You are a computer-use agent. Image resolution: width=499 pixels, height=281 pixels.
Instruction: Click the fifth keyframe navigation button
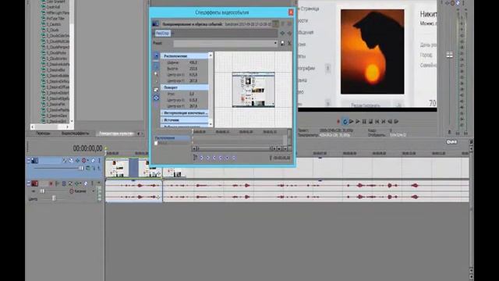coord(227,158)
